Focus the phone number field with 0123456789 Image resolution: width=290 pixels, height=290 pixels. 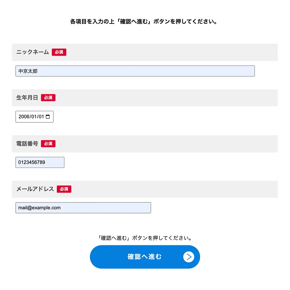(x=40, y=162)
